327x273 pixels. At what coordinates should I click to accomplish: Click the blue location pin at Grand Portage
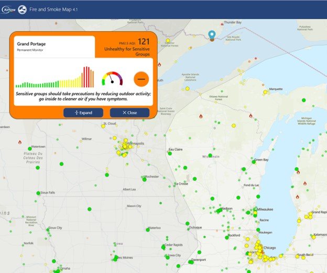click(x=212, y=35)
